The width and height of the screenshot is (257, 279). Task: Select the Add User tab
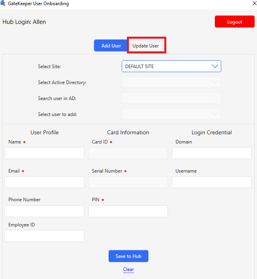tap(111, 45)
